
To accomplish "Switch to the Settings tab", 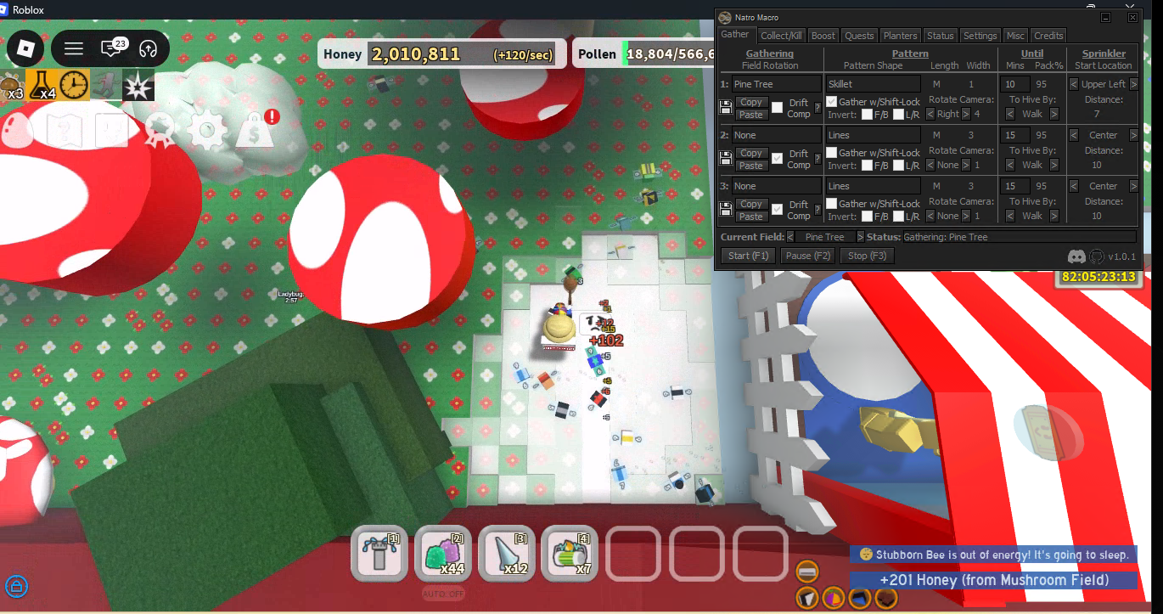I will pyautogui.click(x=980, y=35).
